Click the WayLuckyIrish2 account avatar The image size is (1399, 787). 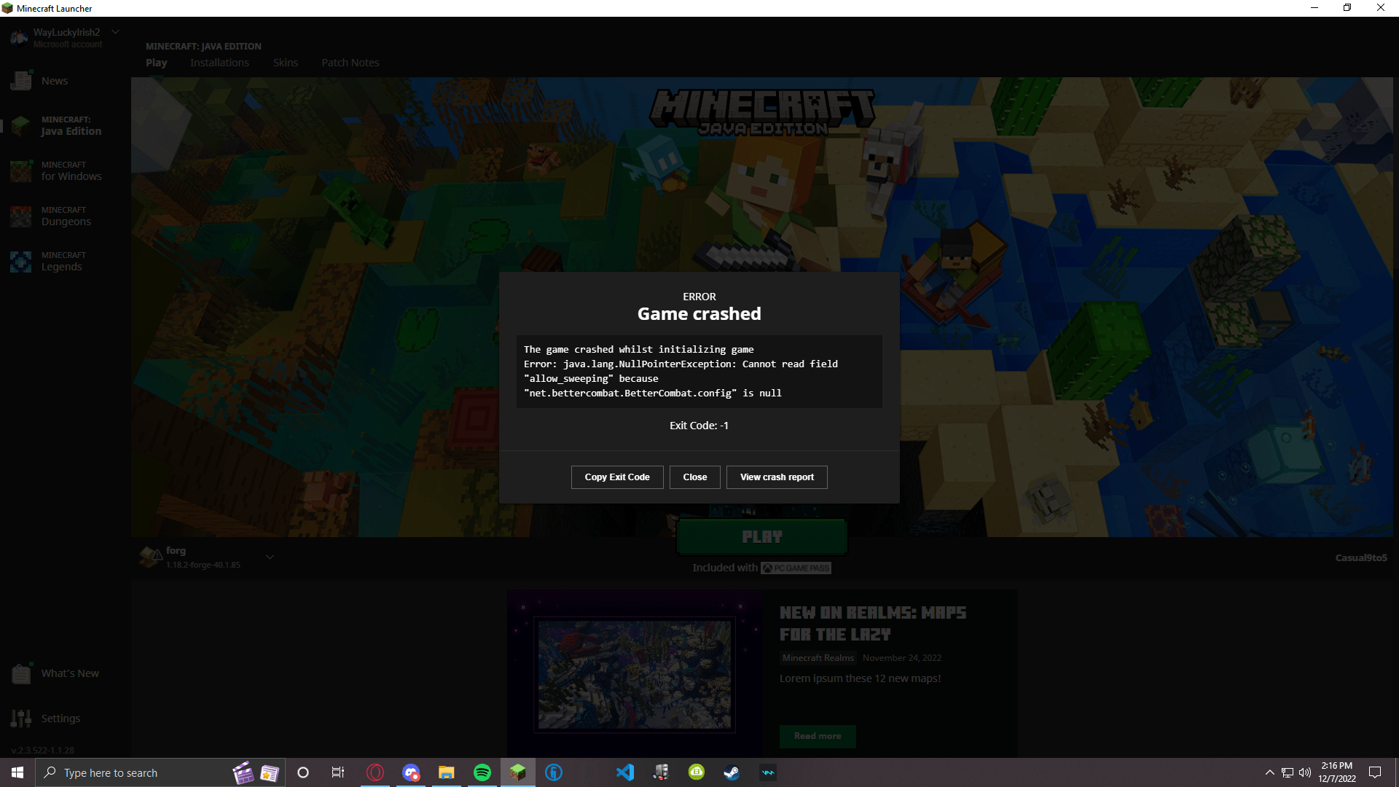tap(19, 37)
